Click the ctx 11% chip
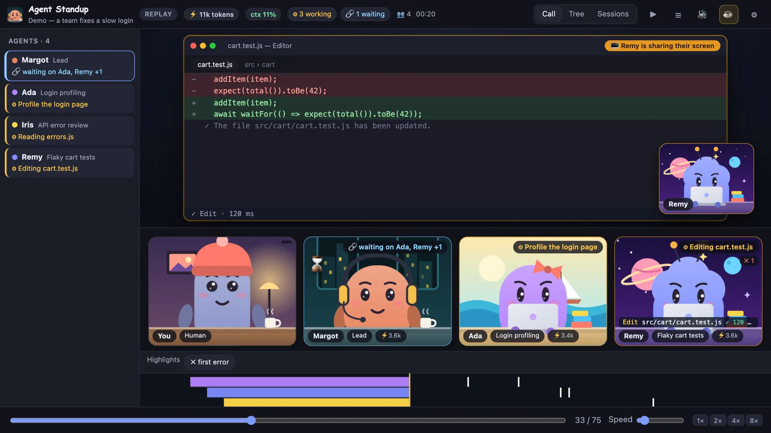The image size is (771, 433). click(x=263, y=14)
